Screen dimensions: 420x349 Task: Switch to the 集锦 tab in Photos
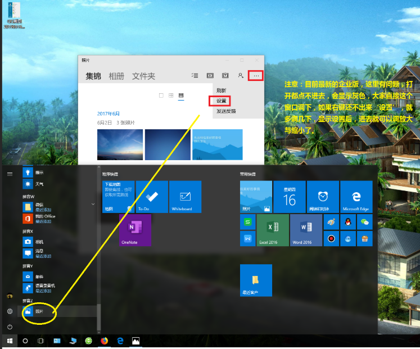tap(93, 76)
